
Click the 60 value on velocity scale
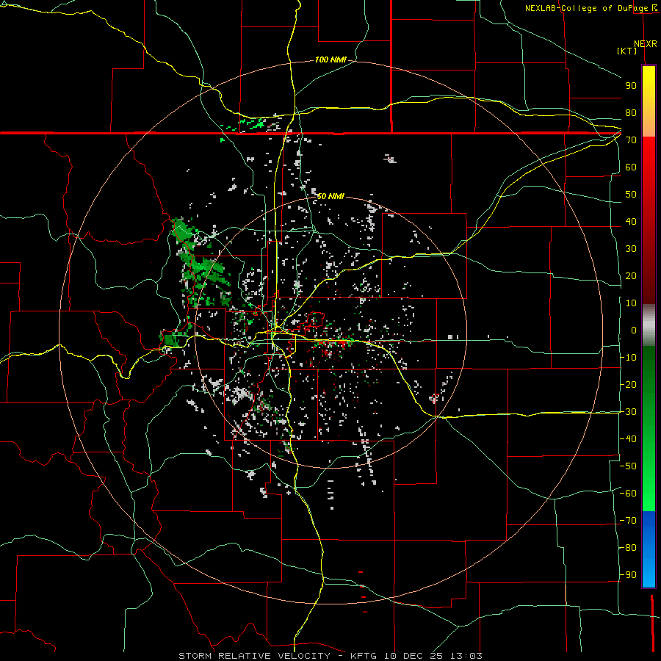tap(631, 167)
